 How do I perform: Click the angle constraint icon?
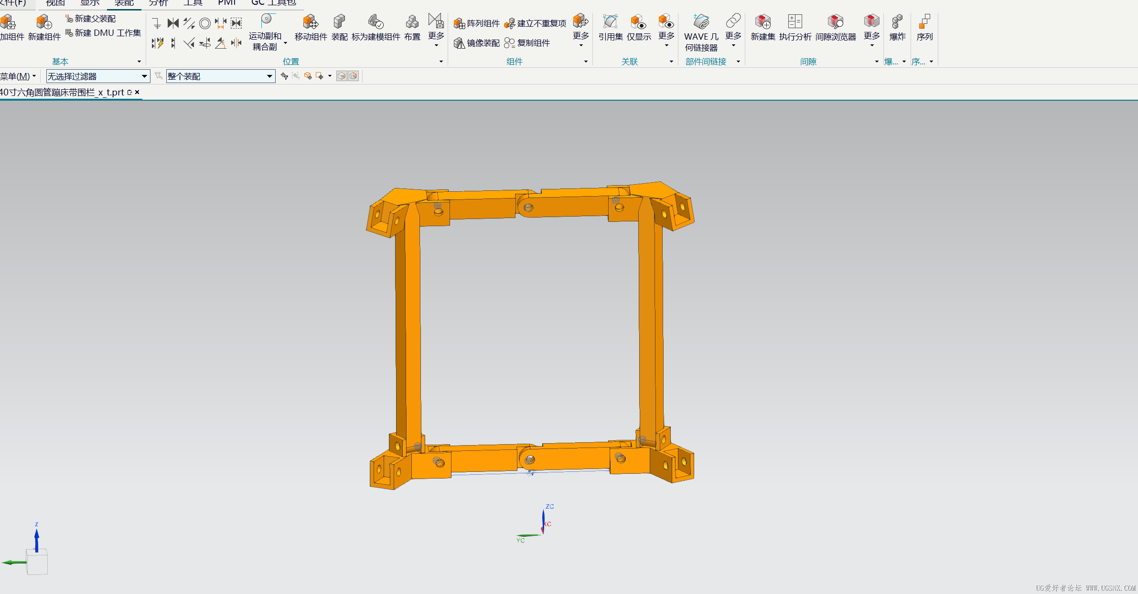221,43
